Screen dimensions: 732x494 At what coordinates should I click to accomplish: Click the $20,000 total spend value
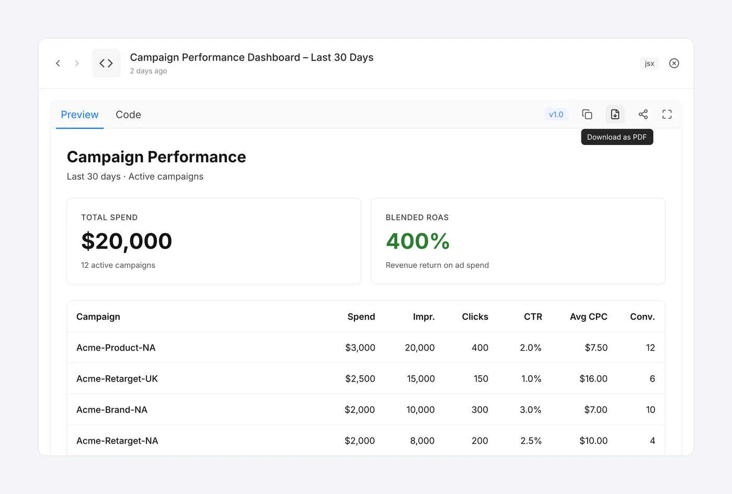(x=127, y=241)
